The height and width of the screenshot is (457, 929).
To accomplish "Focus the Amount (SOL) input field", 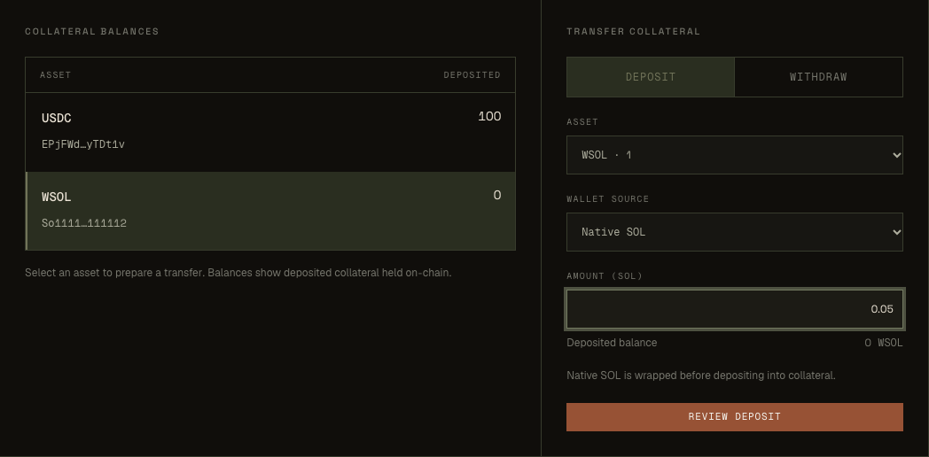I will click(735, 309).
